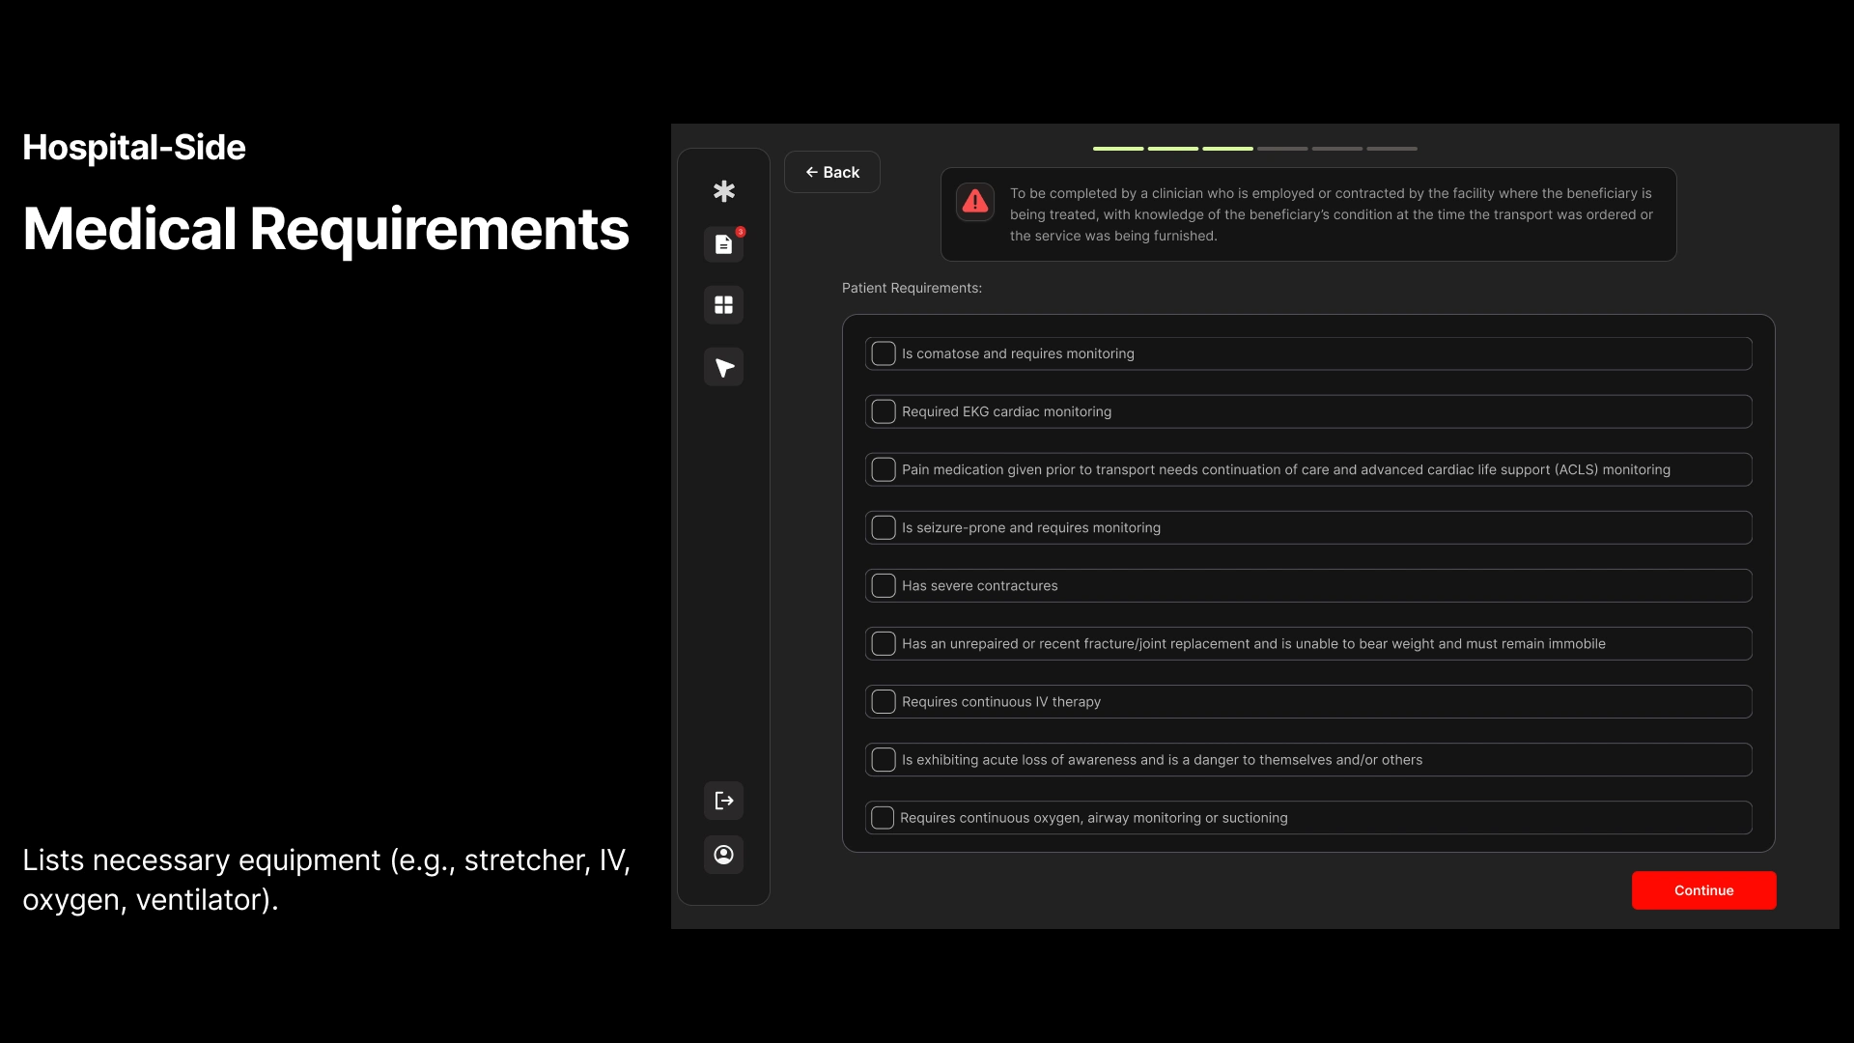Click the asterisk logo icon in sidebar

(x=723, y=191)
